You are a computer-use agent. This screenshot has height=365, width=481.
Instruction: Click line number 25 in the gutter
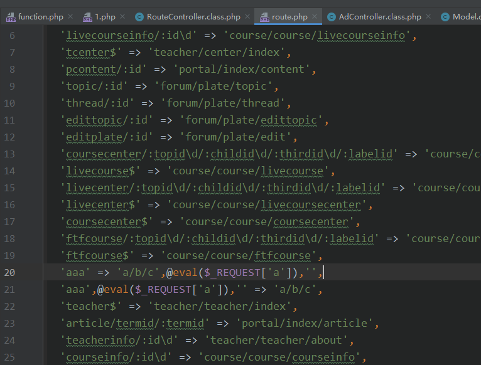pos(9,357)
